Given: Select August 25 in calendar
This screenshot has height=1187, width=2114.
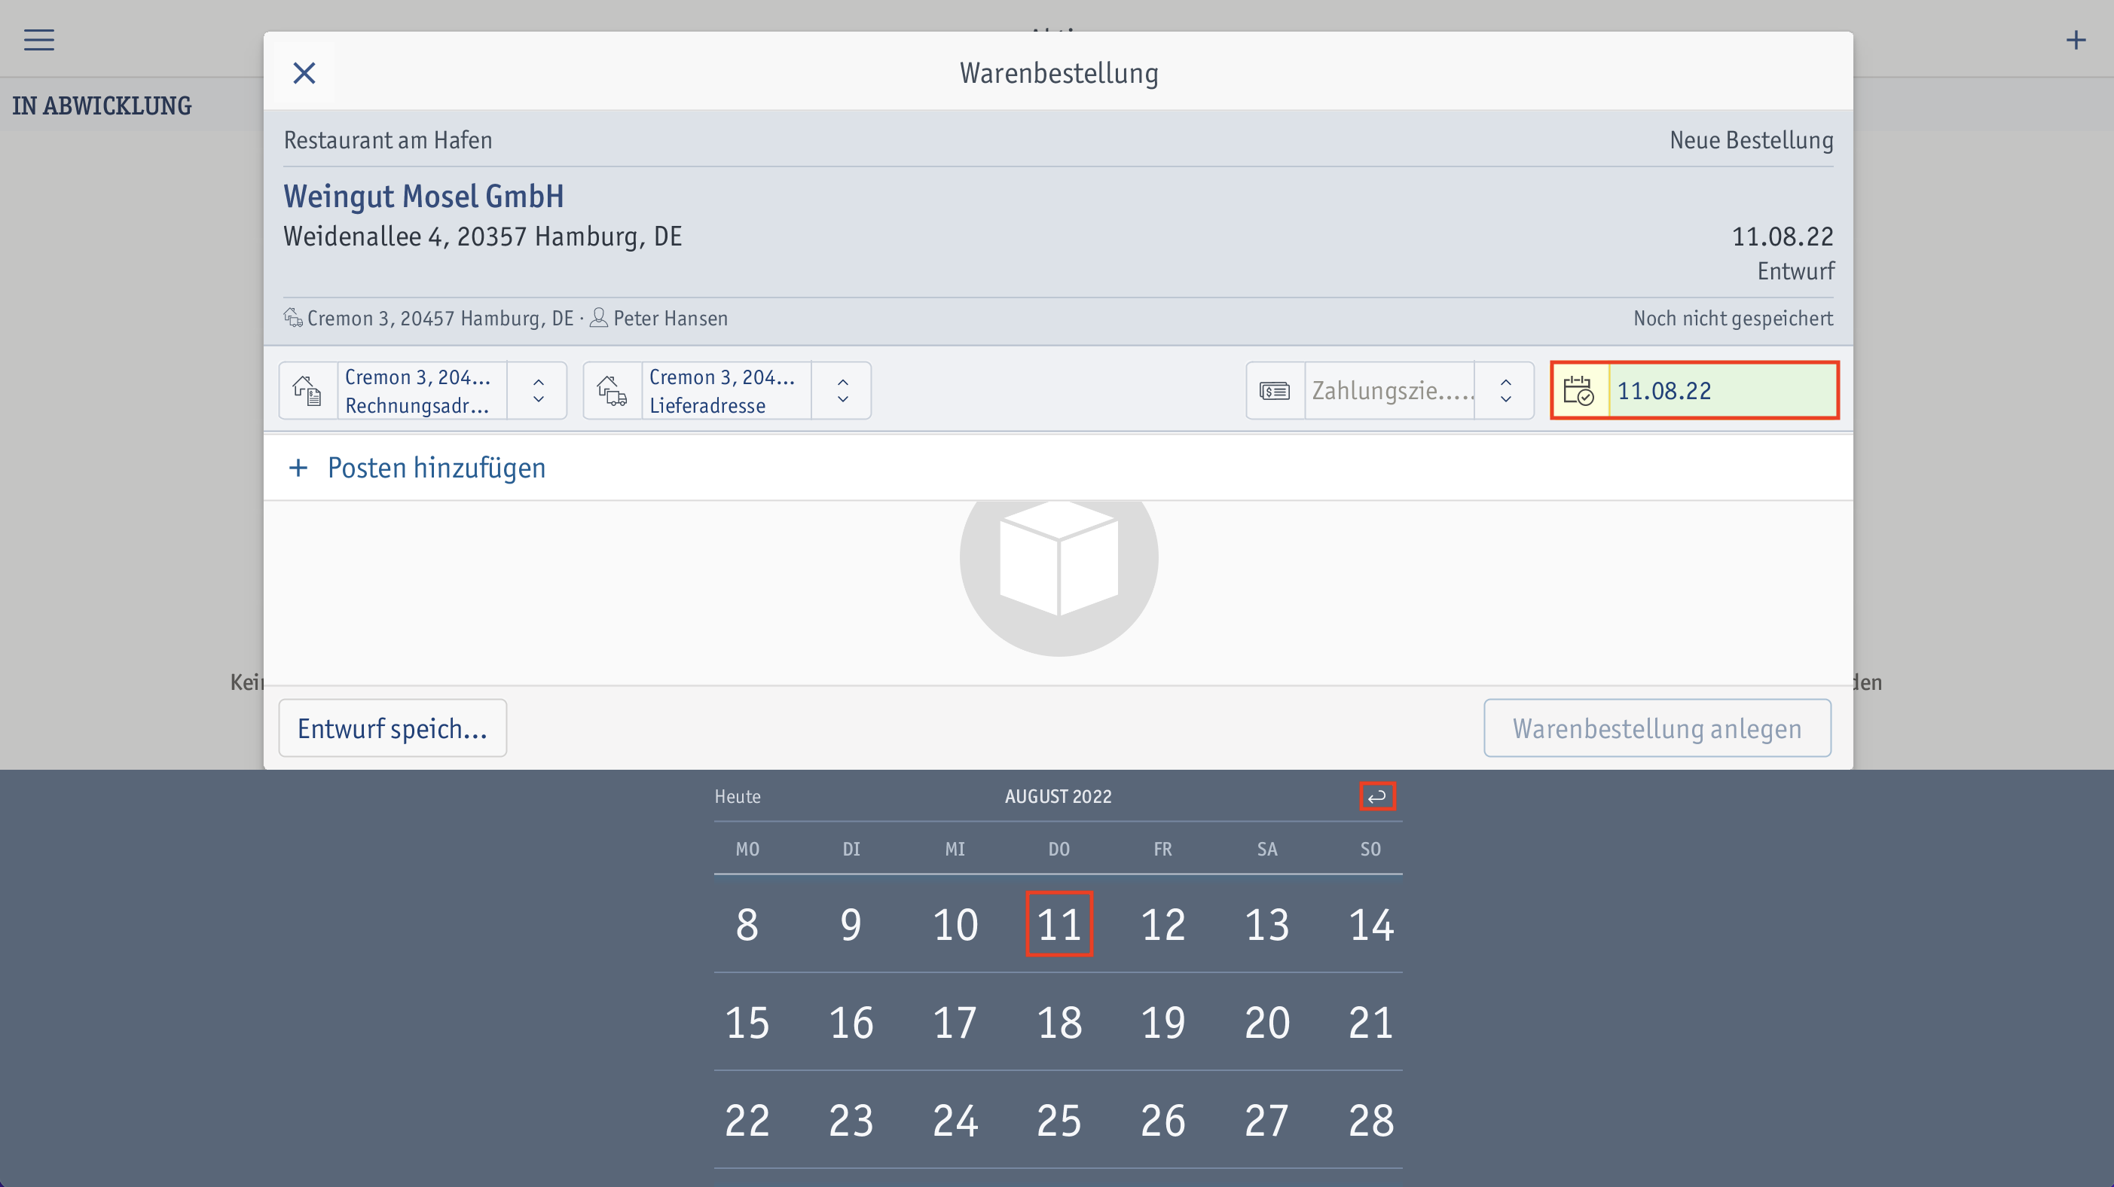Looking at the screenshot, I should click(x=1059, y=1119).
